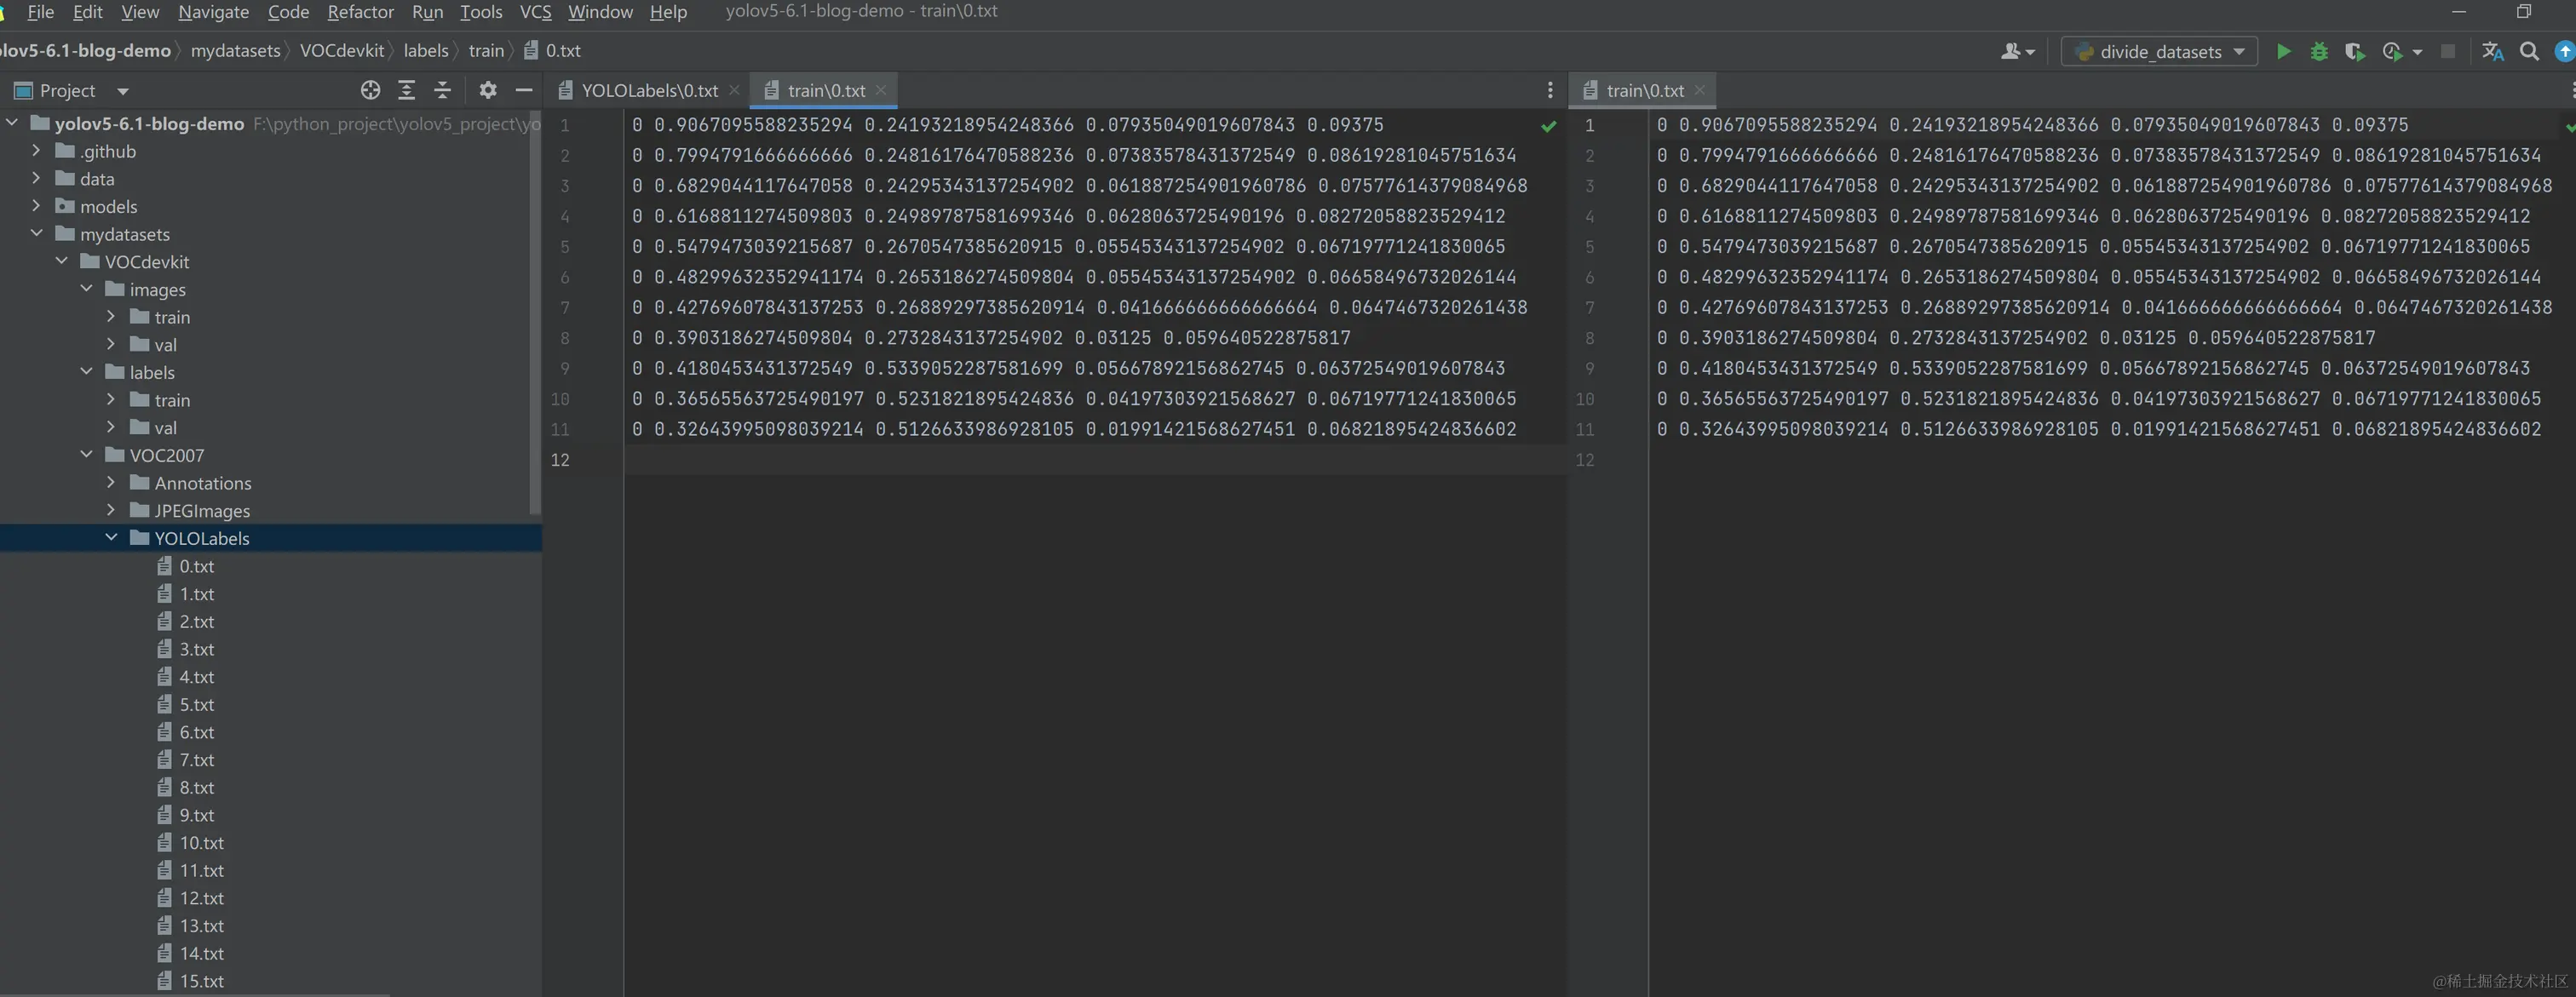Open the File menu
Screen dimensions: 2576x997
pyautogui.click(x=41, y=12)
